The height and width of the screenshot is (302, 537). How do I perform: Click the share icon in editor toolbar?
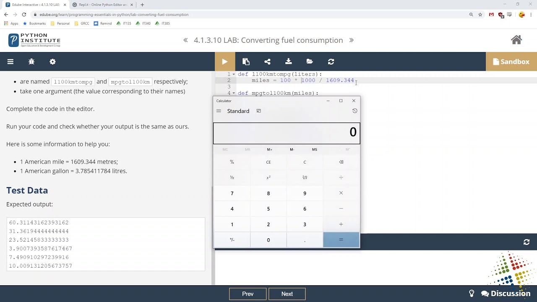click(x=267, y=62)
